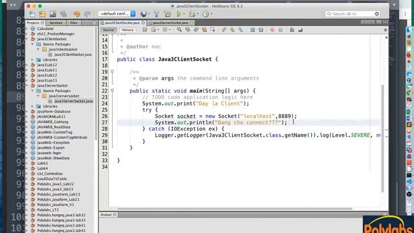Start macro recording with red circle icon
The width and height of the screenshot is (414, 233).
(272, 30)
